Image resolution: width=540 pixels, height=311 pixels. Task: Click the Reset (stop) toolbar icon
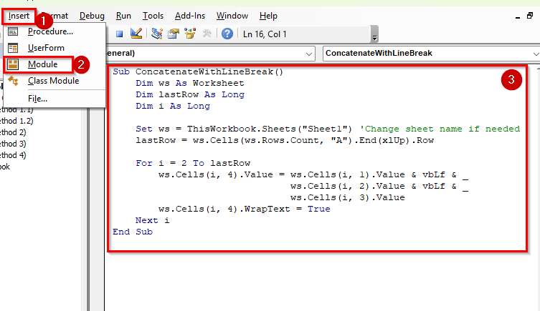119,34
